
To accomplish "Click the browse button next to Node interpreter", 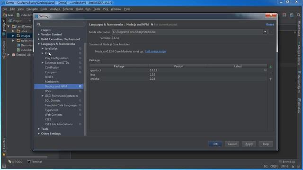I will [x=271, y=32].
